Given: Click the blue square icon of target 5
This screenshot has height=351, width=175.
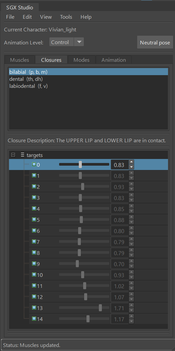Looking at the screenshot, I should (34, 219).
